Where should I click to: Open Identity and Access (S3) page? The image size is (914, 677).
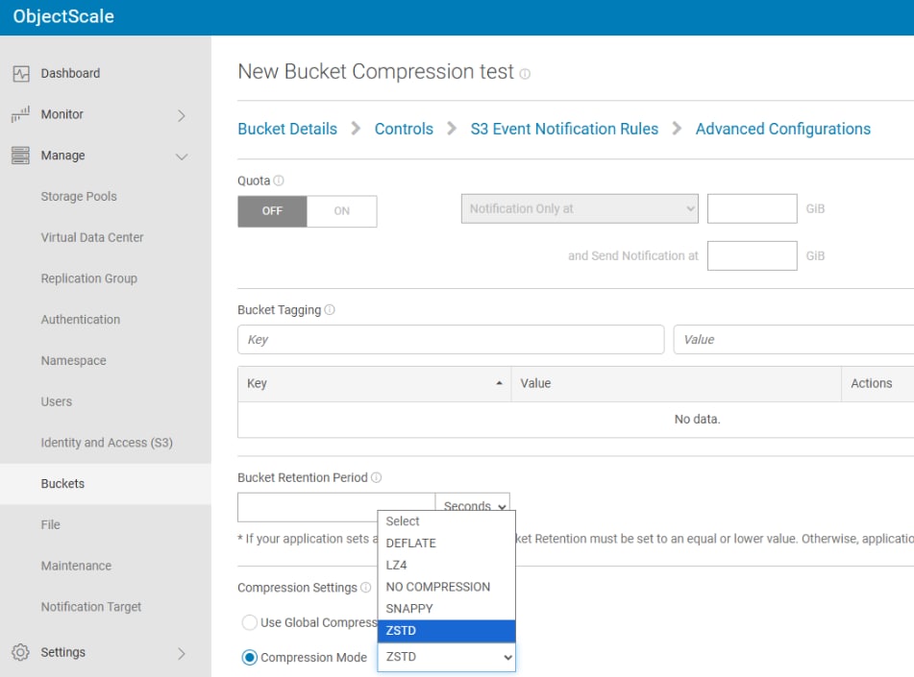(x=107, y=443)
